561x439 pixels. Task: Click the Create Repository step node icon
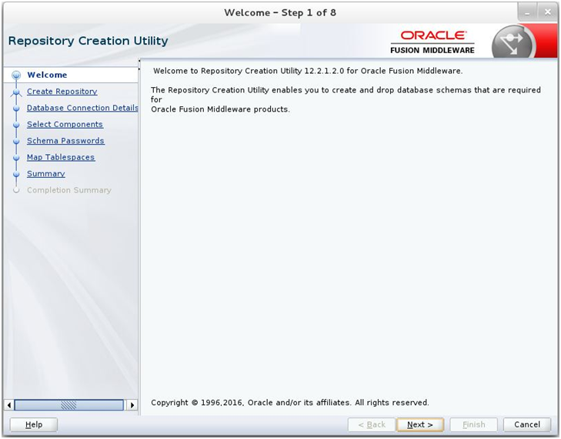coord(16,92)
